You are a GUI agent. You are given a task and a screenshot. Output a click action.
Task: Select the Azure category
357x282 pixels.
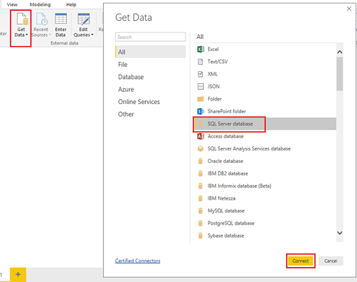[150, 89]
